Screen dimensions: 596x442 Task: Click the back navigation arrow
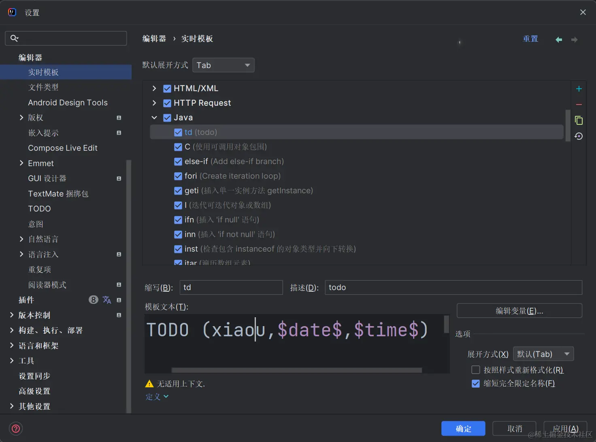coord(559,39)
